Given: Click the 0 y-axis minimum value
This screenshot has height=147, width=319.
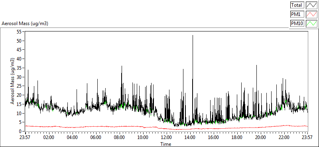Looking at the screenshot, I should 20,131.
